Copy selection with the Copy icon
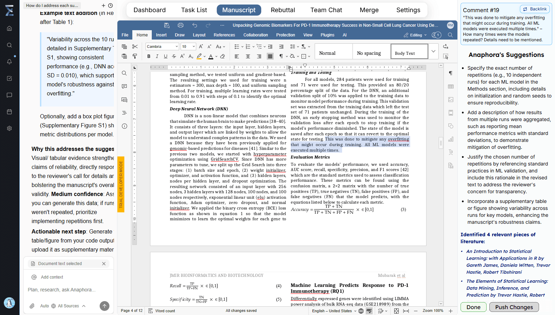Viewport: 555px width, 315px height. (x=124, y=46)
